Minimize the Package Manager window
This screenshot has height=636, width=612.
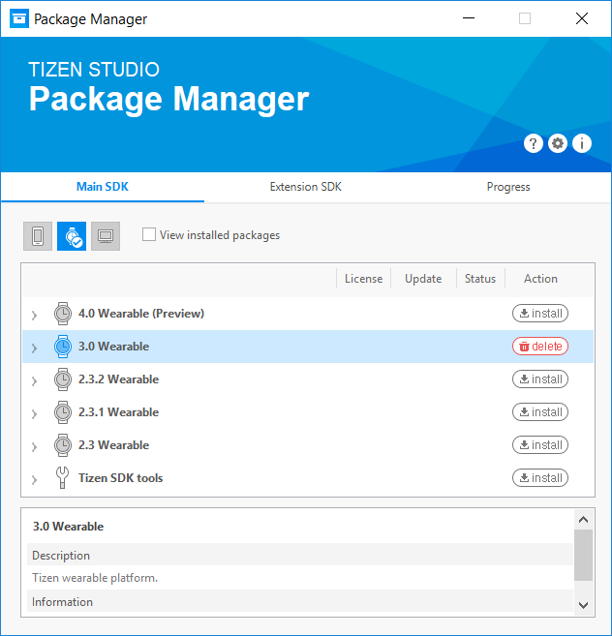pyautogui.click(x=469, y=18)
